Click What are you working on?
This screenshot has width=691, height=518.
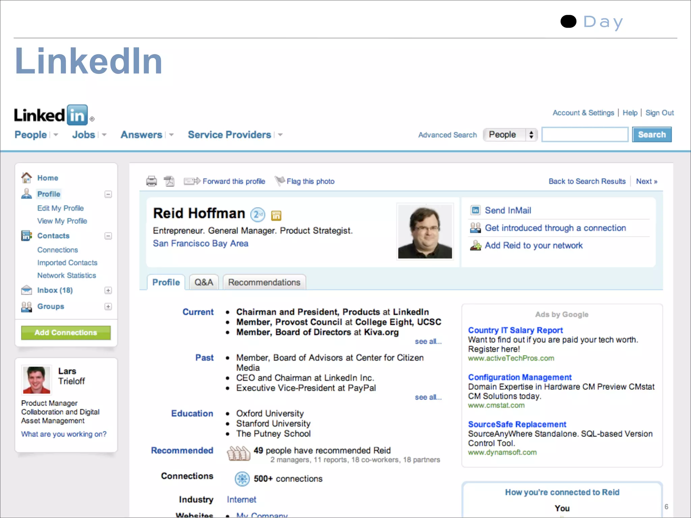pos(64,434)
